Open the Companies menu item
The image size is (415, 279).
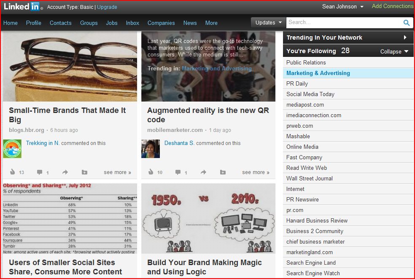(x=161, y=23)
